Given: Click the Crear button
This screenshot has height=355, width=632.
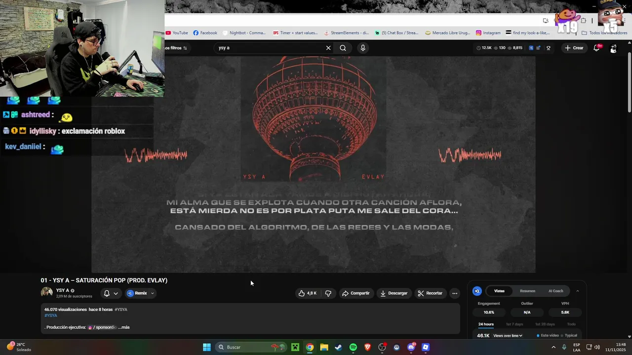Looking at the screenshot, I should pos(574,48).
